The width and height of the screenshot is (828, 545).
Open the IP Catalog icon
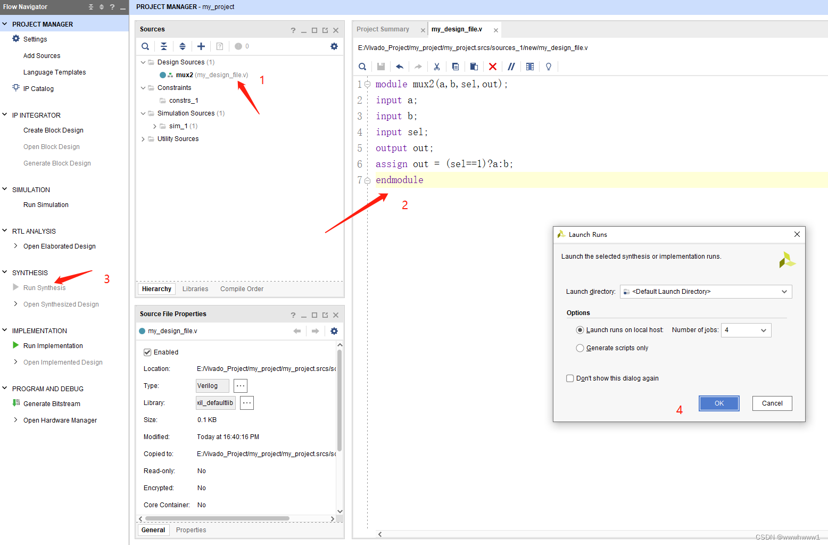[16, 88]
